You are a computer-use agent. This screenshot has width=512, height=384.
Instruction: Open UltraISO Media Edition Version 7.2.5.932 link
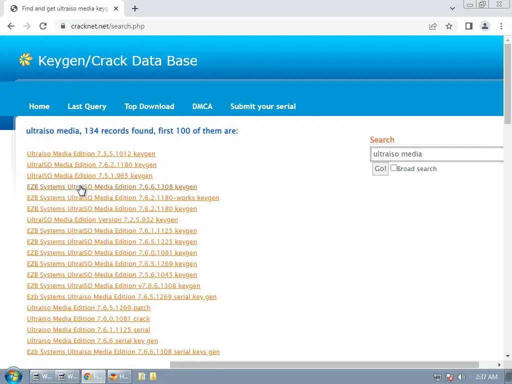pyautogui.click(x=102, y=220)
